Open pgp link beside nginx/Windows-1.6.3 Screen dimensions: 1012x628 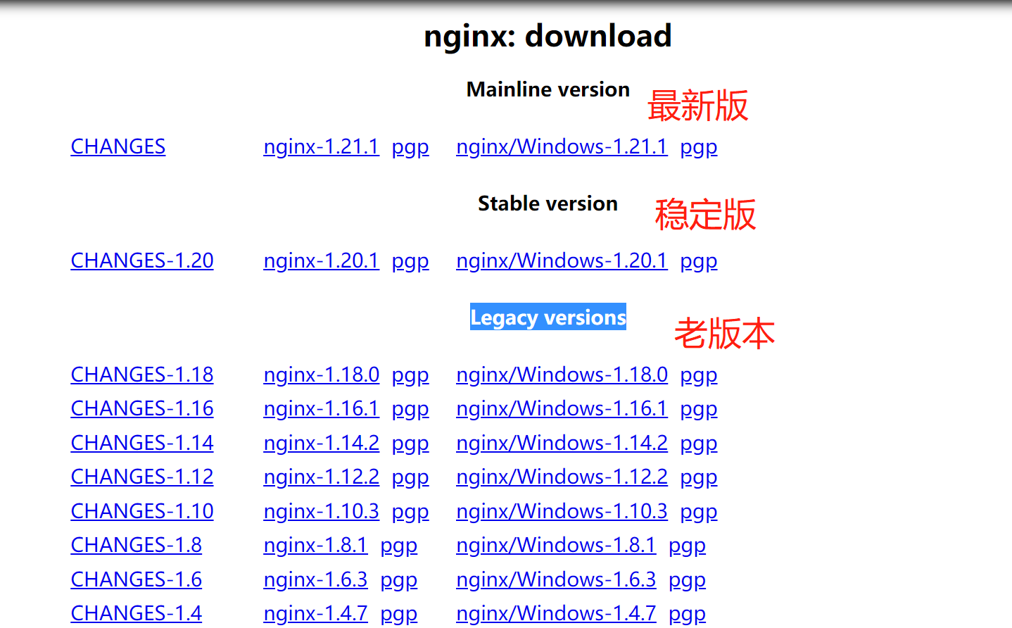coord(688,579)
